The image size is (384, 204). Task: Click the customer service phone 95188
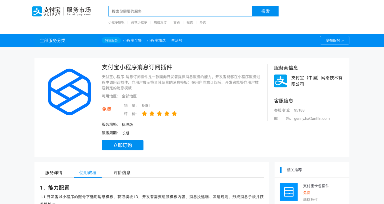click(299, 110)
